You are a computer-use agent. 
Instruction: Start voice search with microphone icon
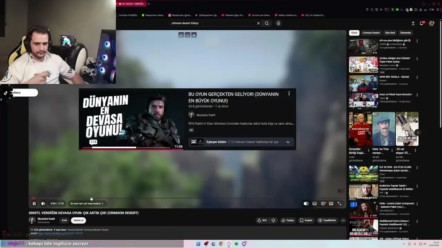(x=278, y=23)
